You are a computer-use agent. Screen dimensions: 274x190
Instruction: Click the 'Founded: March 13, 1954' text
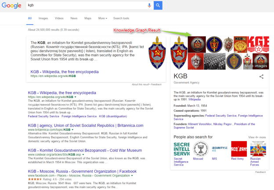[x=190, y=106]
